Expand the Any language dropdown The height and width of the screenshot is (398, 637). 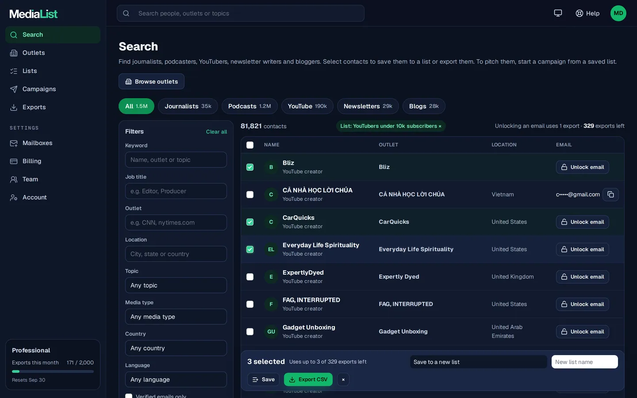tap(176, 379)
